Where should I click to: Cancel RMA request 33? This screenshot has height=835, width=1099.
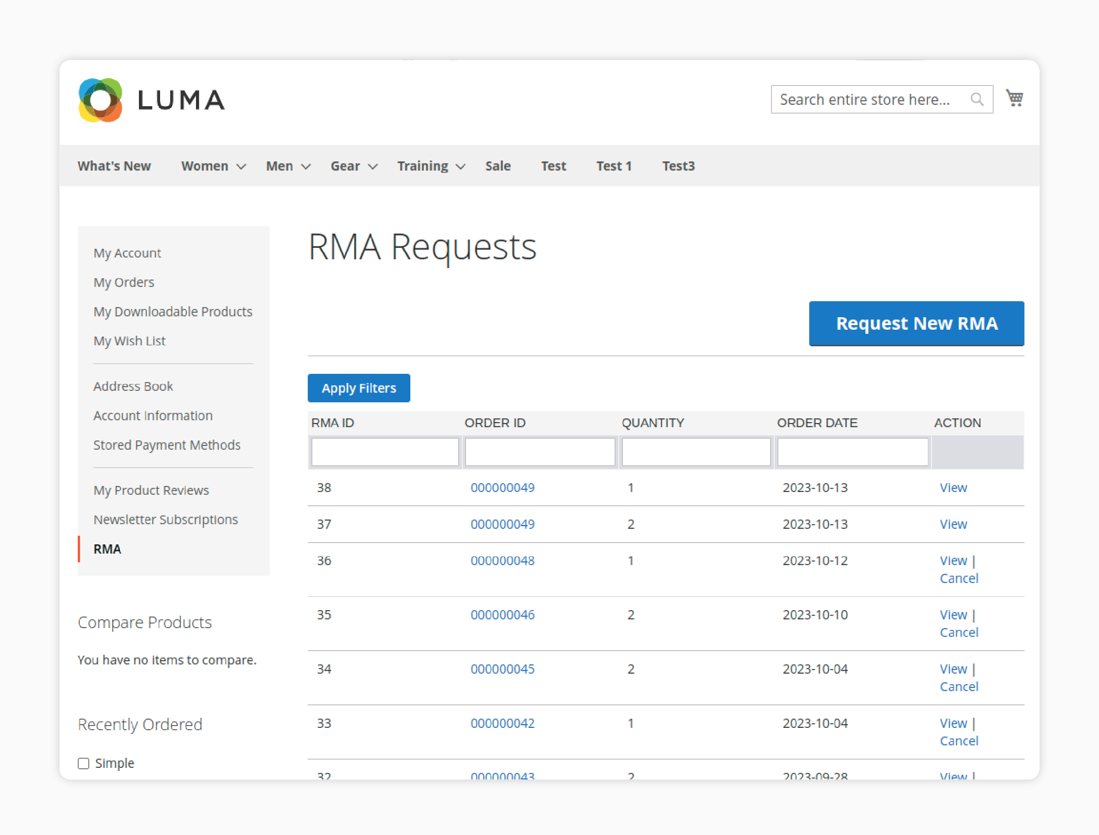tap(959, 741)
